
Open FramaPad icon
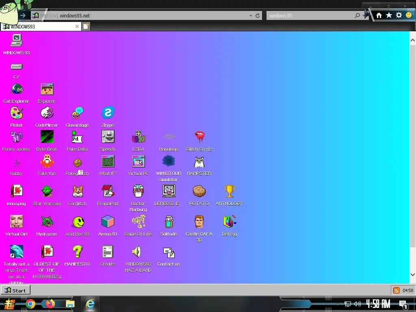[108, 191]
